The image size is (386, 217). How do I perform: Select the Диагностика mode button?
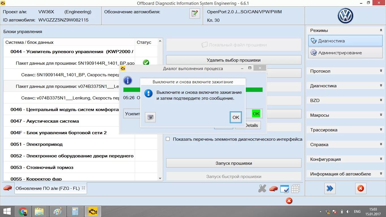point(345,41)
